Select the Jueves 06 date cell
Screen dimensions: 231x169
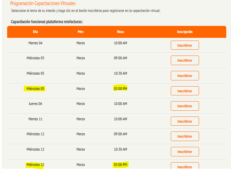pos(35,104)
